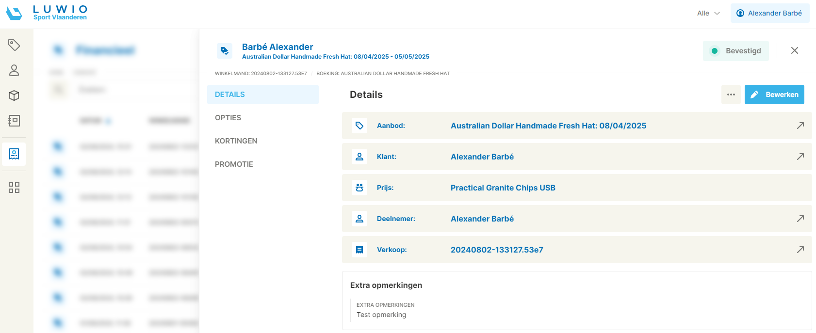Open the three-dots more options menu
The height and width of the screenshot is (333, 816).
pos(731,95)
